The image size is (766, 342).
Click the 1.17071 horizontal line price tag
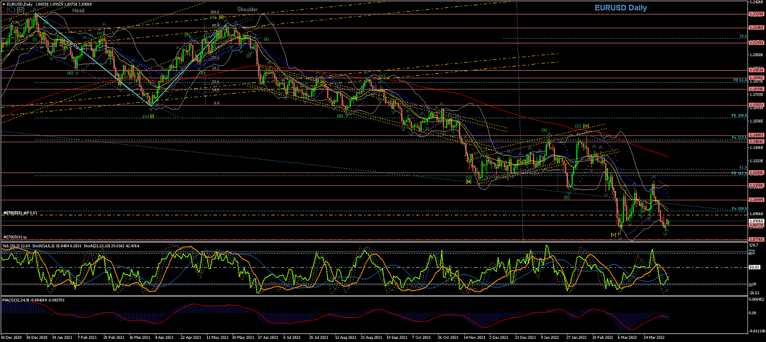click(x=756, y=105)
